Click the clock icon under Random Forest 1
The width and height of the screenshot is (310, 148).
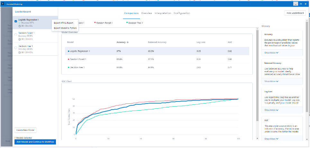(x=20, y=39)
